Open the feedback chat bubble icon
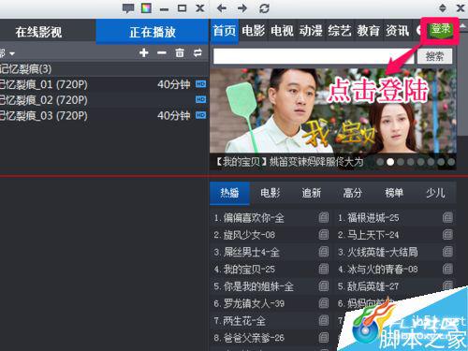Viewport: 468px width, 351px height. (128, 8)
